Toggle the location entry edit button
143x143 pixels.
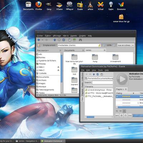click(39, 45)
